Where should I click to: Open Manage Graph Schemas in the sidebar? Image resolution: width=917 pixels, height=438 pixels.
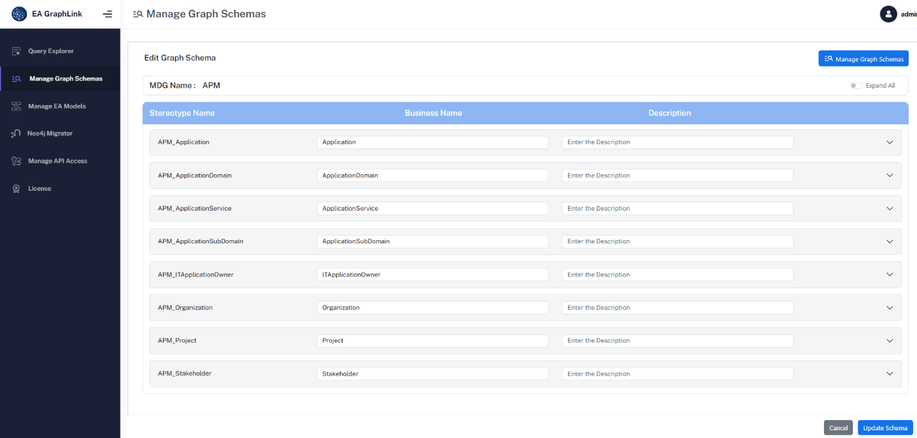(x=65, y=79)
